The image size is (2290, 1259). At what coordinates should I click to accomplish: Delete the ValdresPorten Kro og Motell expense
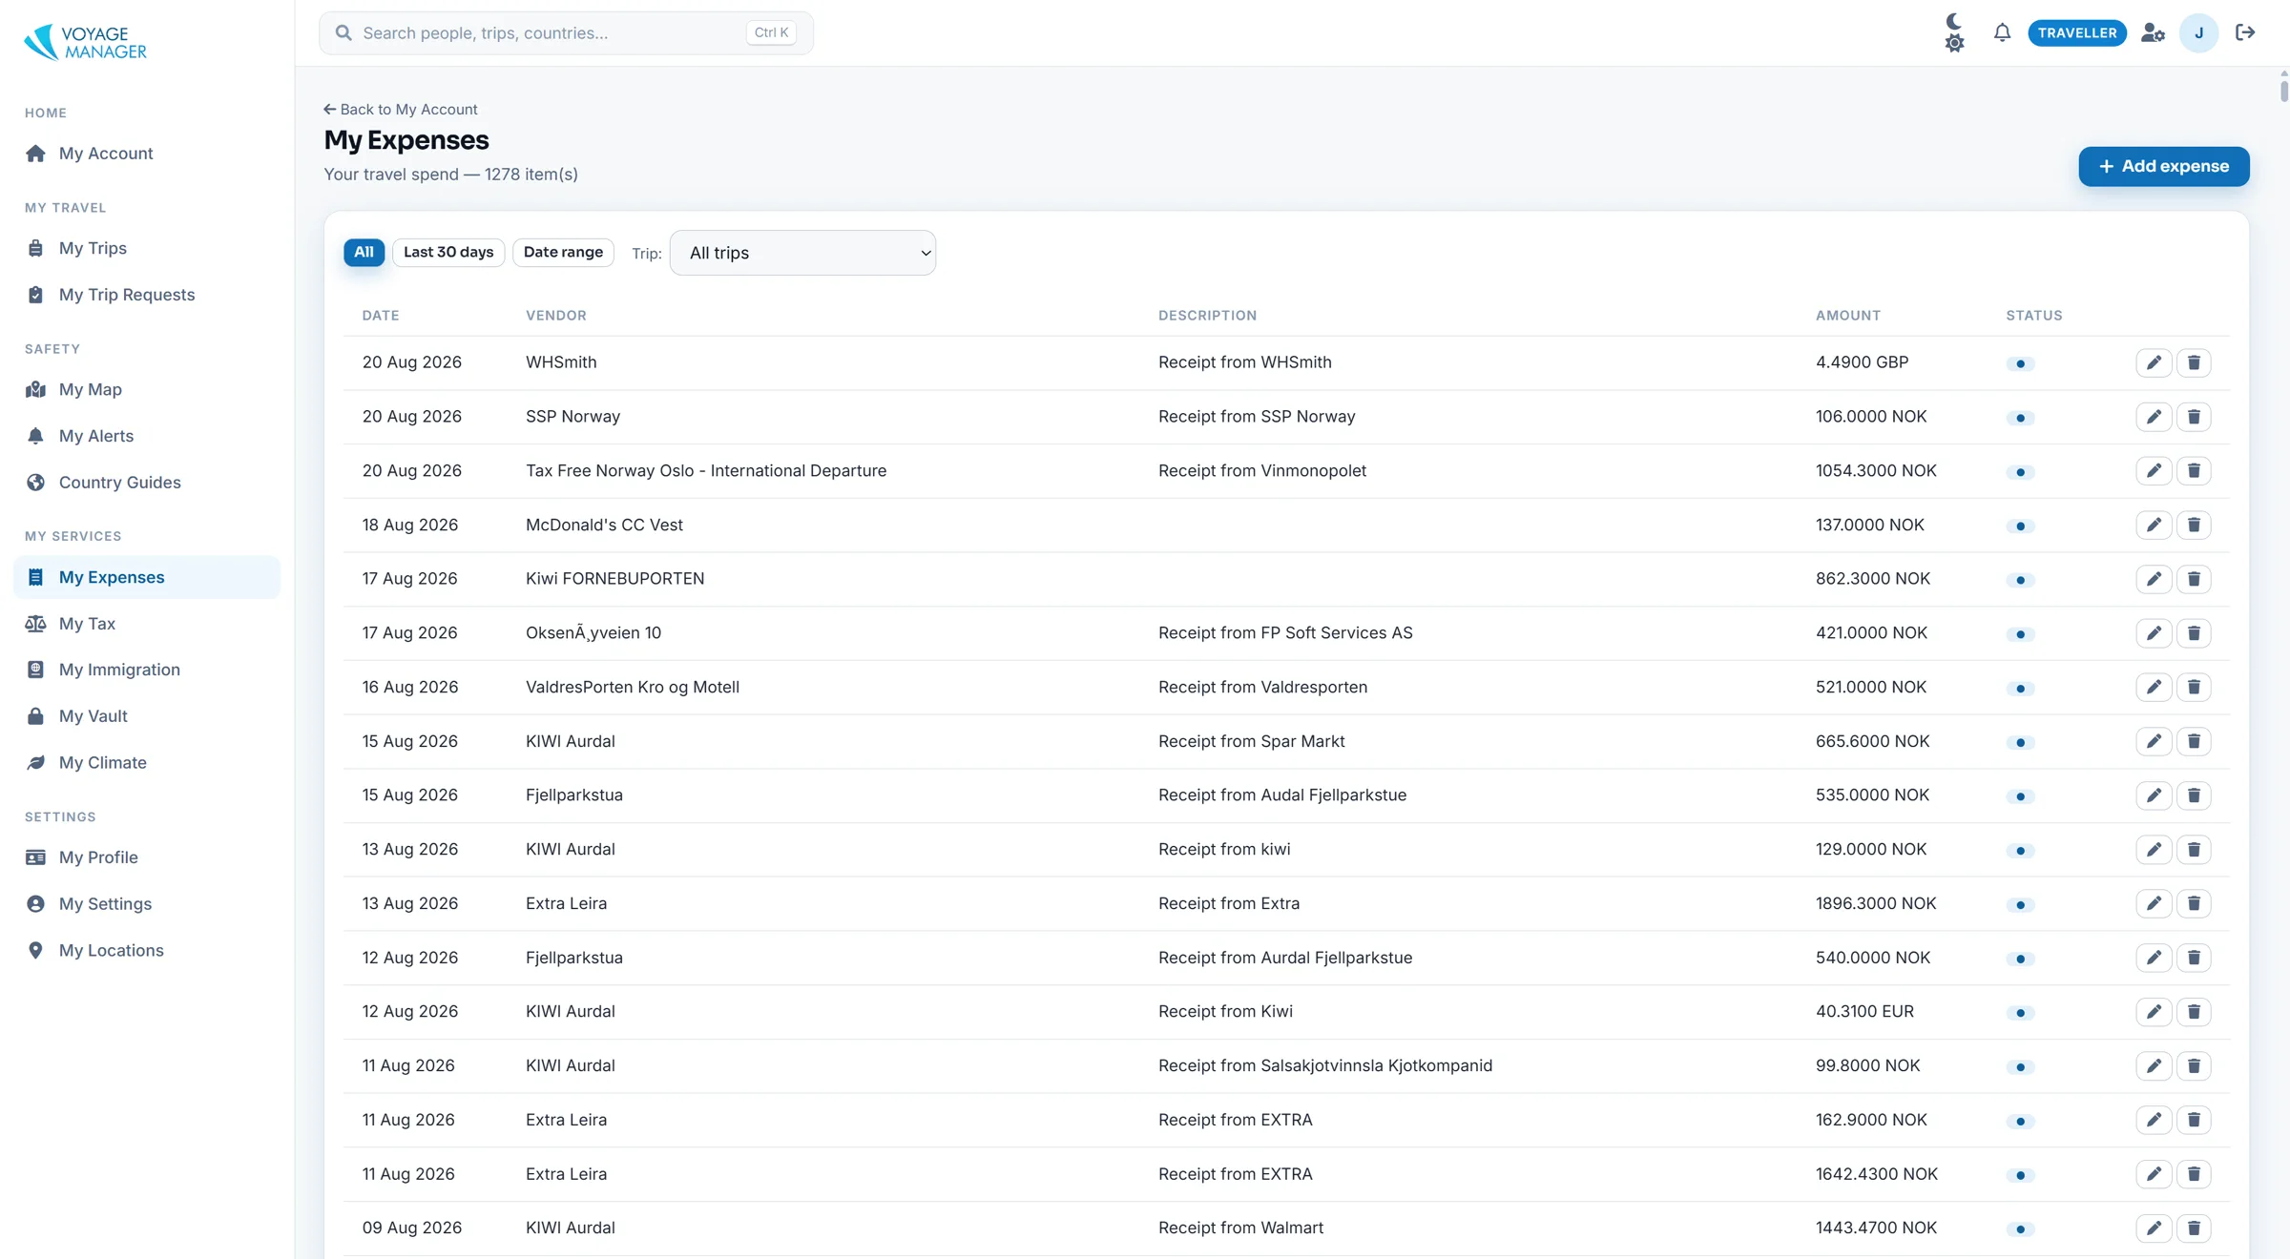coord(2194,687)
